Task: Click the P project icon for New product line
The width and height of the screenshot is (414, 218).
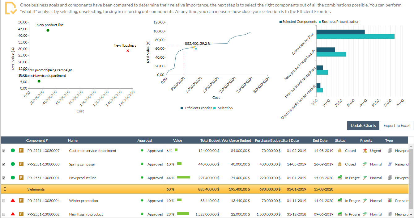Action: [21, 178]
